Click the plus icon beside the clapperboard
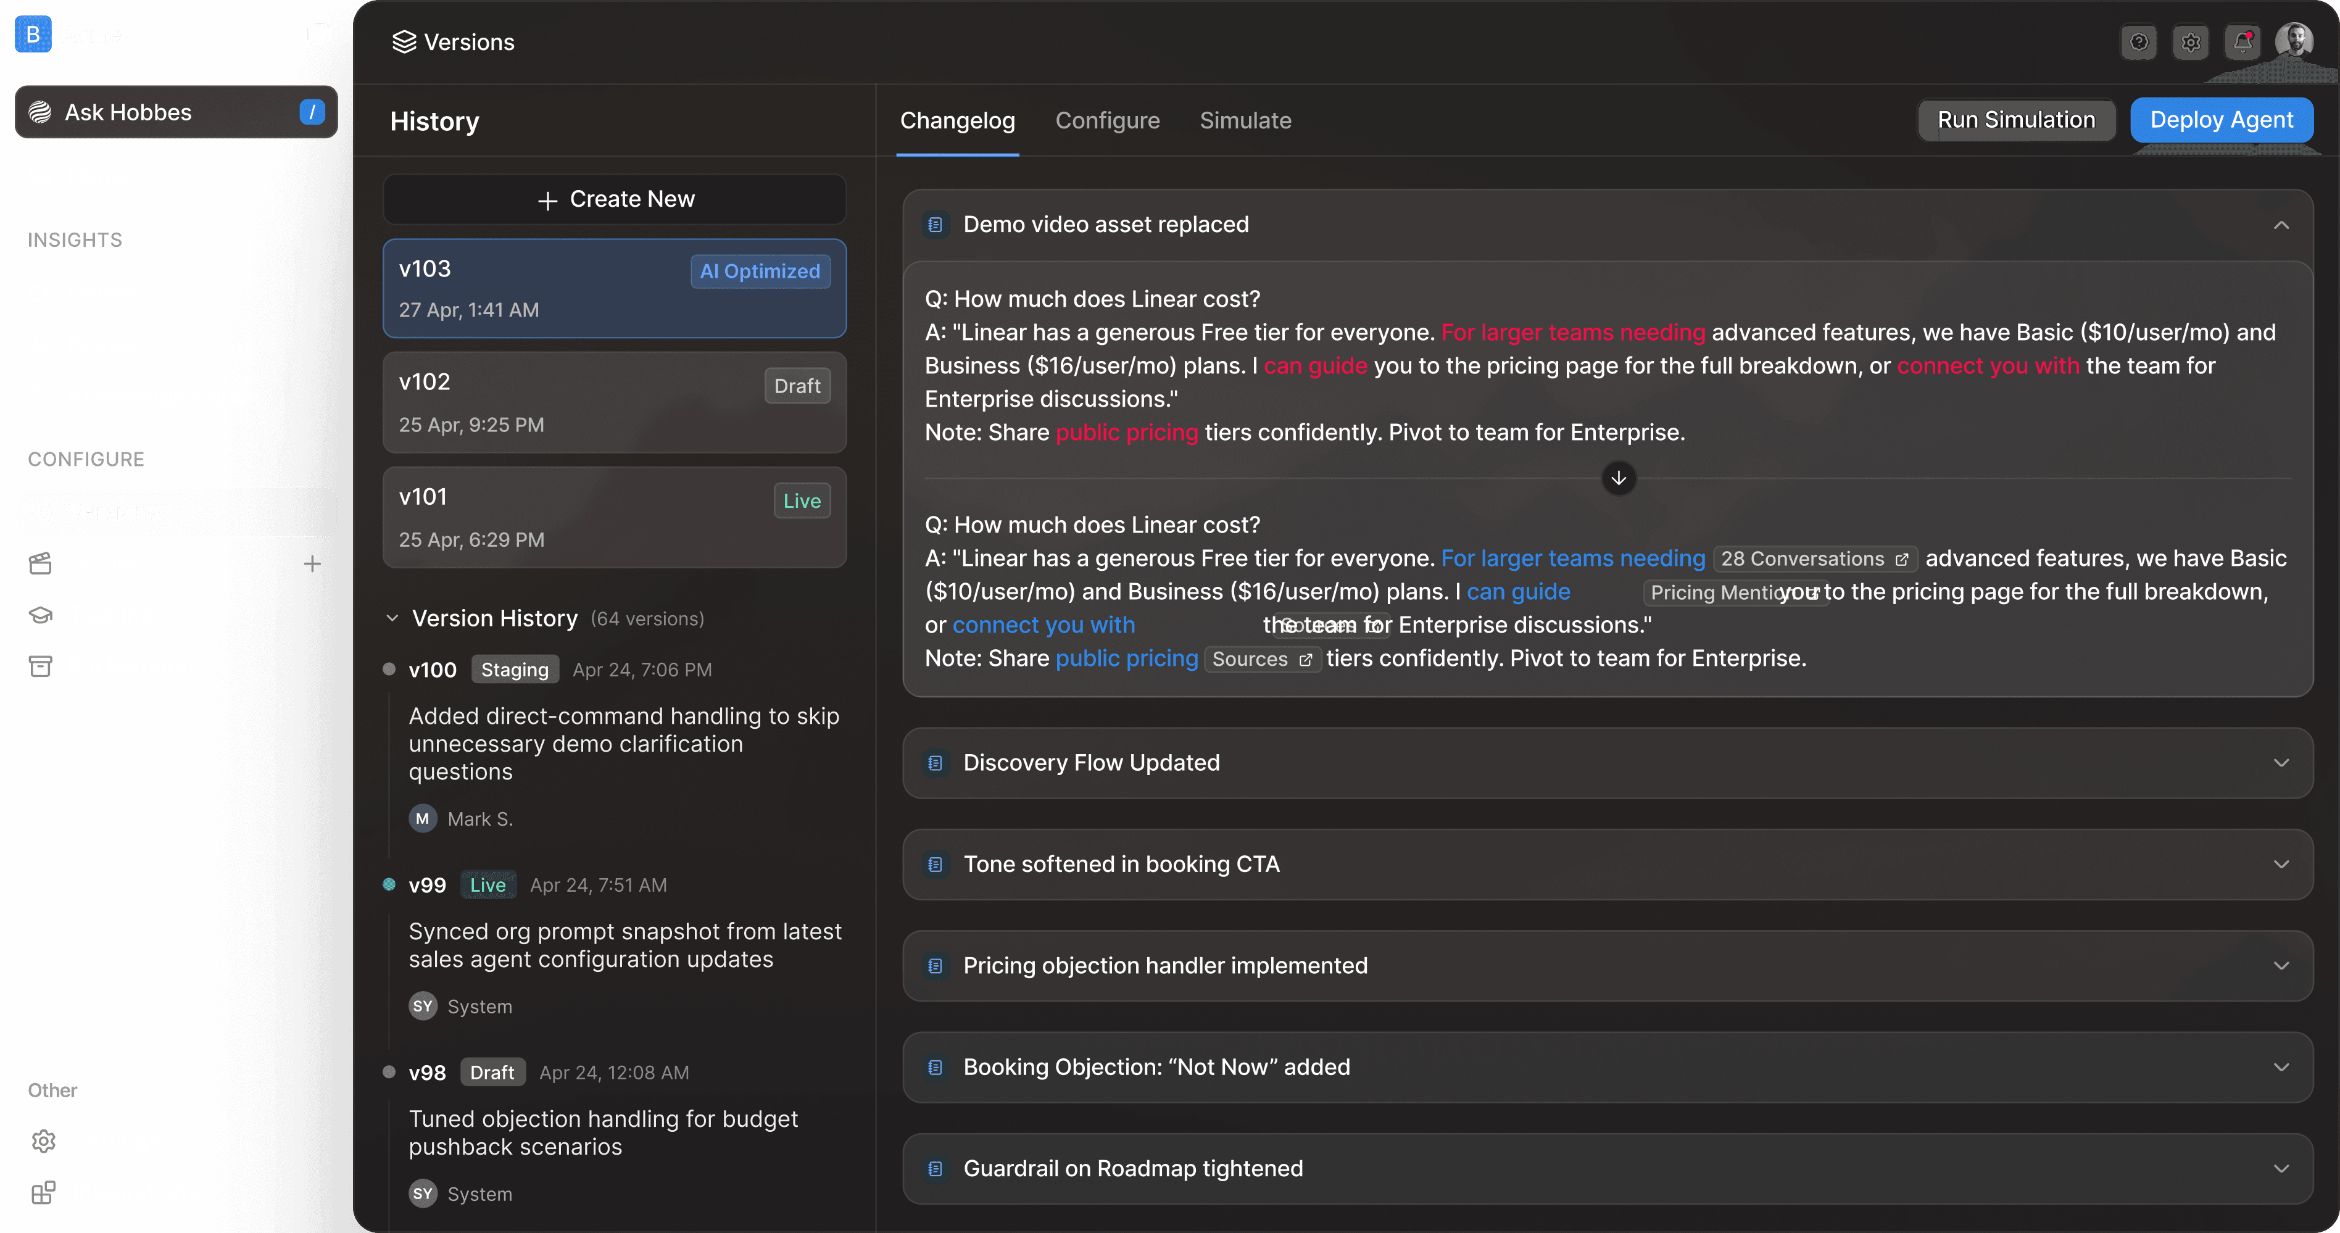The width and height of the screenshot is (2340, 1233). point(312,563)
